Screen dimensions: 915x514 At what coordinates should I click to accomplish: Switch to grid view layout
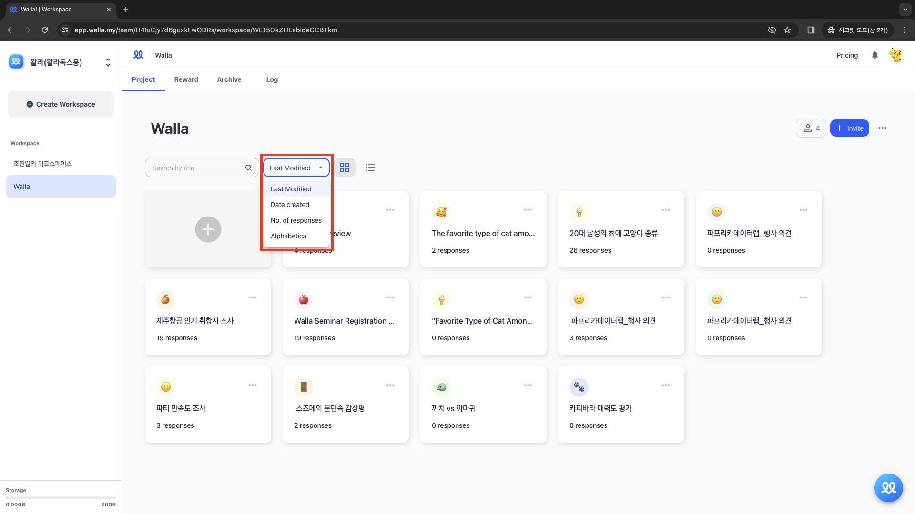345,168
